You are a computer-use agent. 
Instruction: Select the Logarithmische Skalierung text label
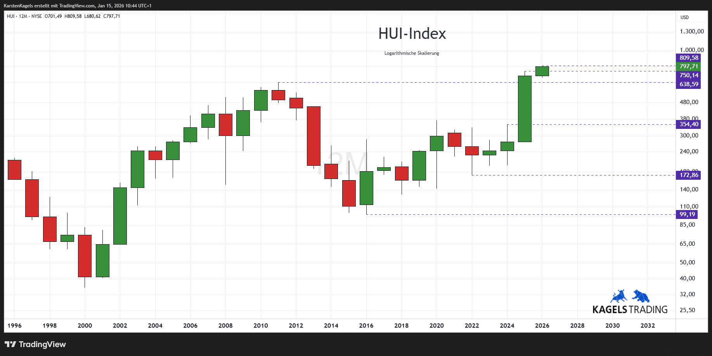click(x=412, y=53)
